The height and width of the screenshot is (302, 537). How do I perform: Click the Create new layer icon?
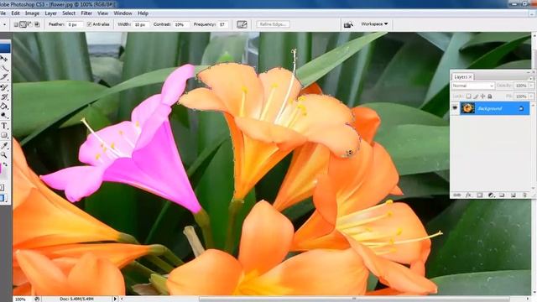(513, 195)
